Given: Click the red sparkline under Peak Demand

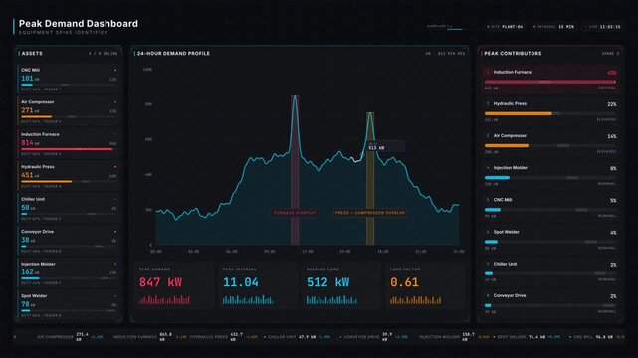Looking at the screenshot, I should coord(164,300).
